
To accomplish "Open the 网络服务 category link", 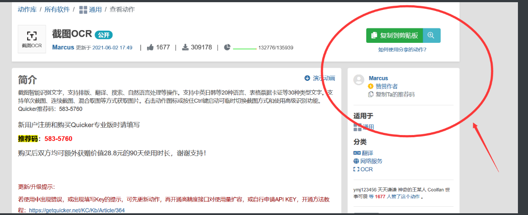I will click(372, 161).
